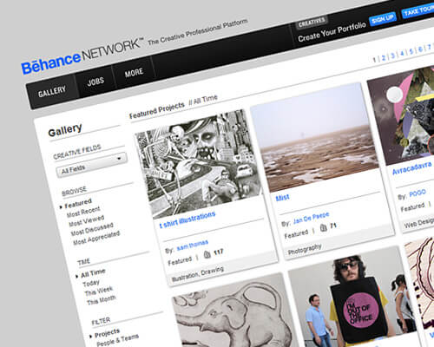Click appreciation icon beside 117
The width and height of the screenshot is (434, 347).
(207, 254)
